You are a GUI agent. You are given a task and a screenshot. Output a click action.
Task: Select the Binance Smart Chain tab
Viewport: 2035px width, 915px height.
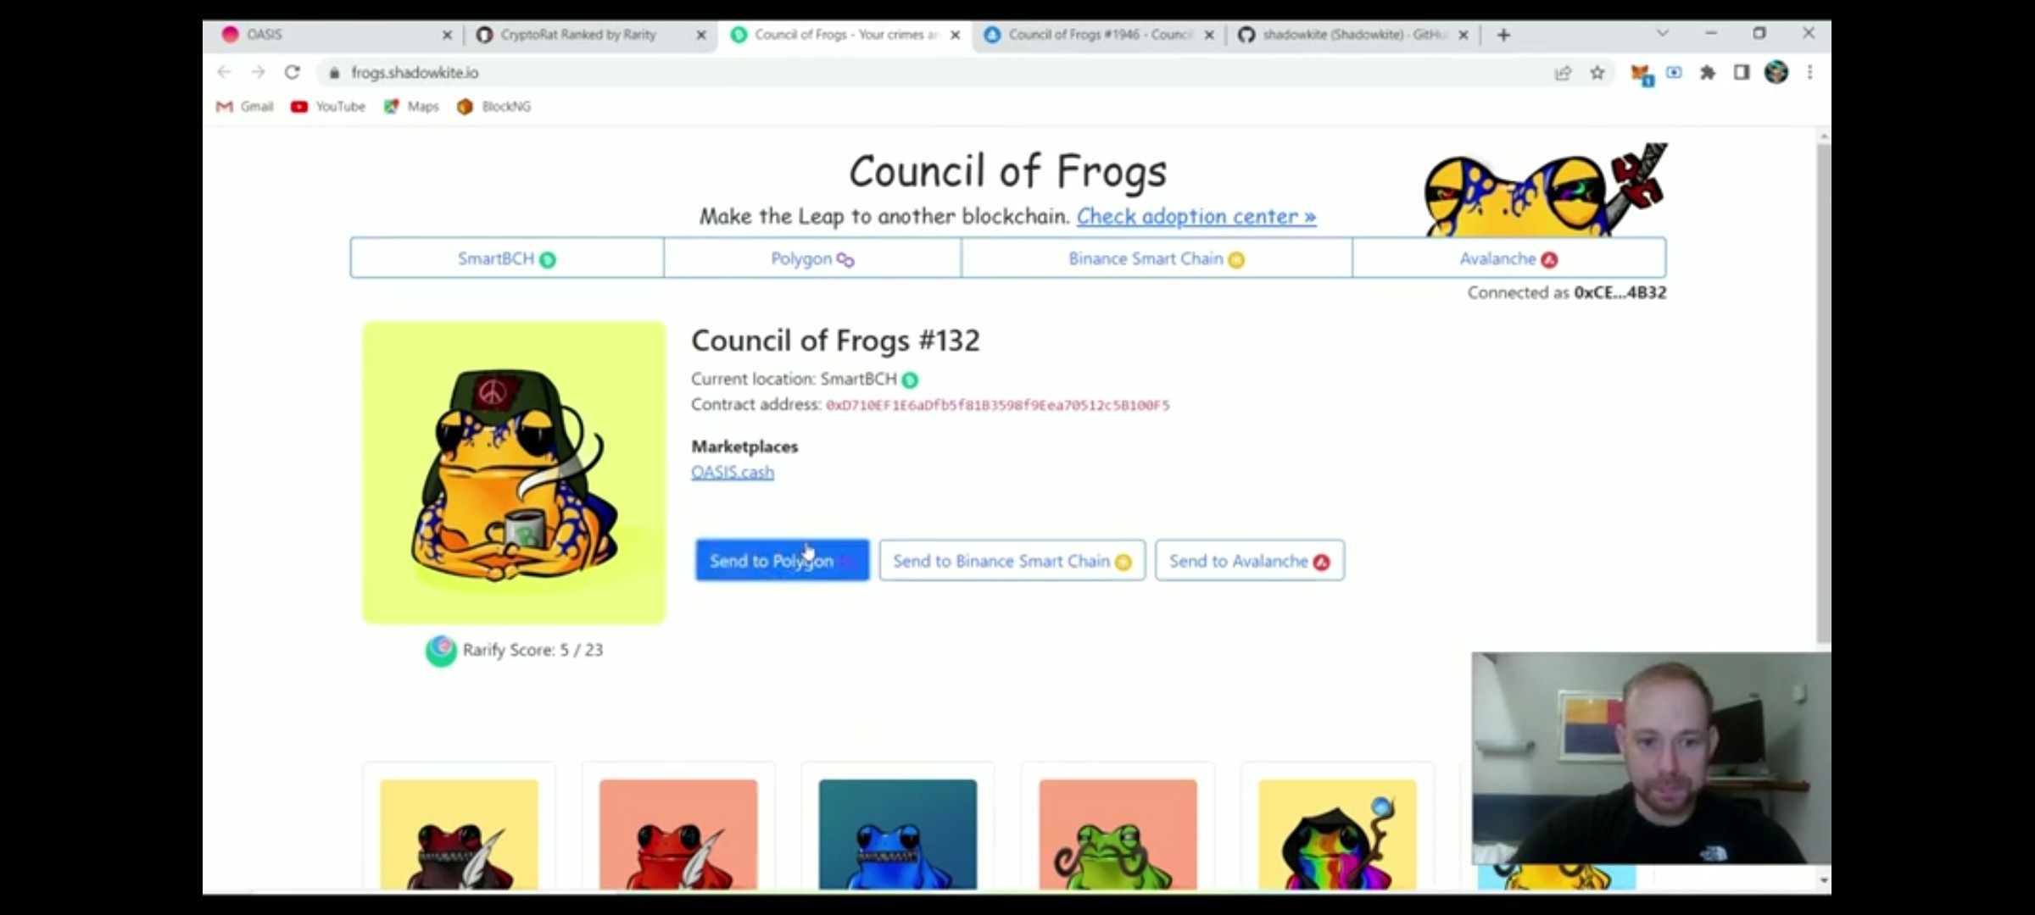click(x=1157, y=258)
